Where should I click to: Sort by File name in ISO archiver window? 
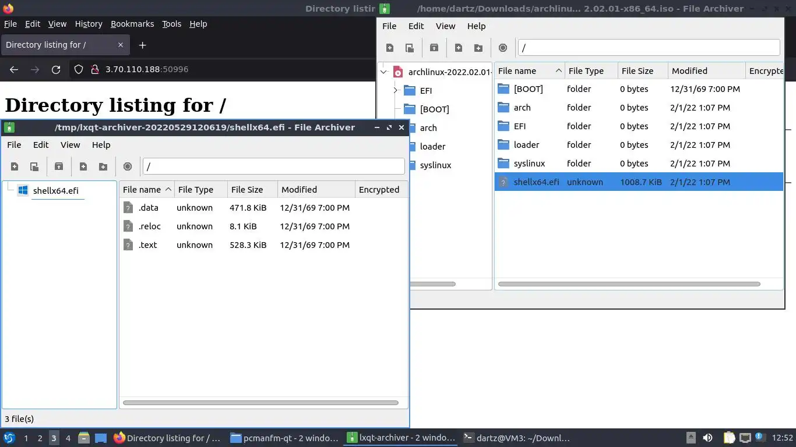point(529,71)
